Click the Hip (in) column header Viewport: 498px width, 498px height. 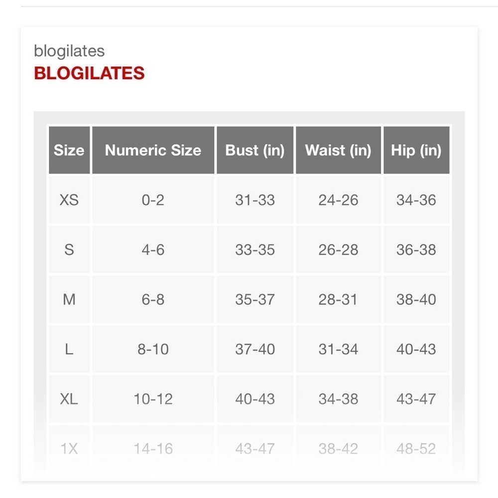[x=416, y=150]
